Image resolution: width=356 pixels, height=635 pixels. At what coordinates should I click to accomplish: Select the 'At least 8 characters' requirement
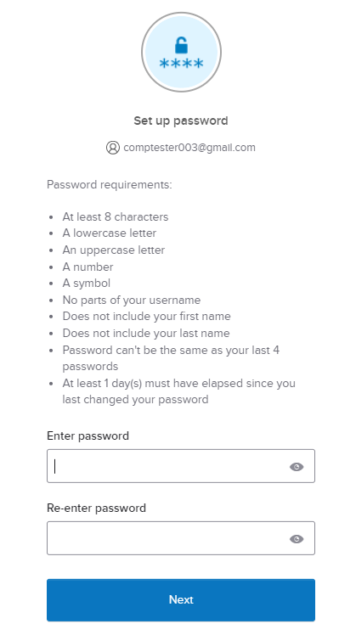pyautogui.click(x=116, y=216)
